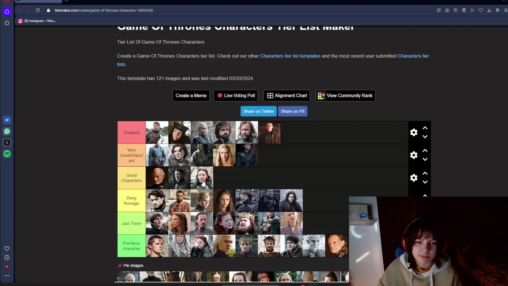View site info via the padlock icon
Viewport: 508px width, 286px height.
(x=48, y=10)
